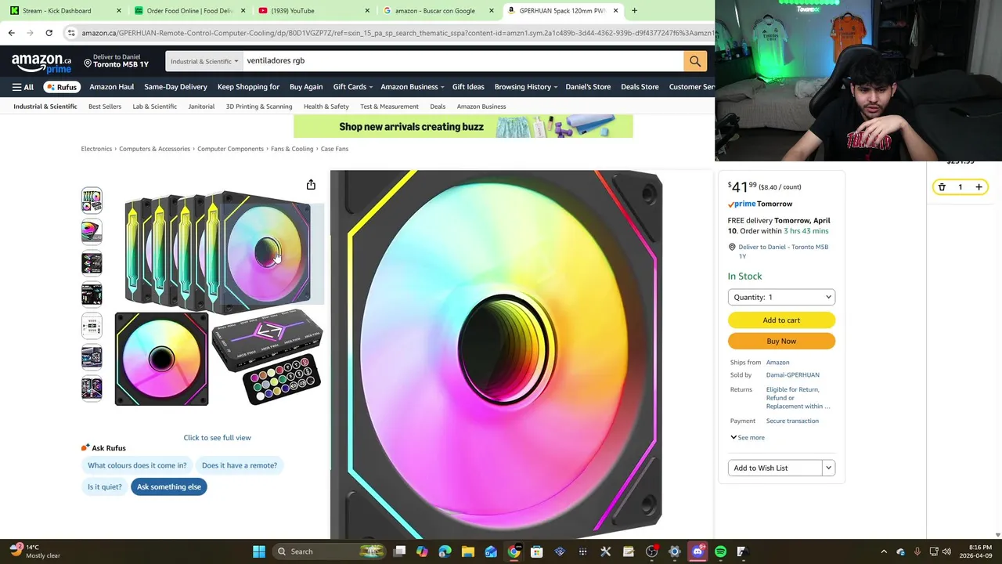The image size is (1002, 564).
Task: Switch to the YouTube tab
Action: point(313,11)
